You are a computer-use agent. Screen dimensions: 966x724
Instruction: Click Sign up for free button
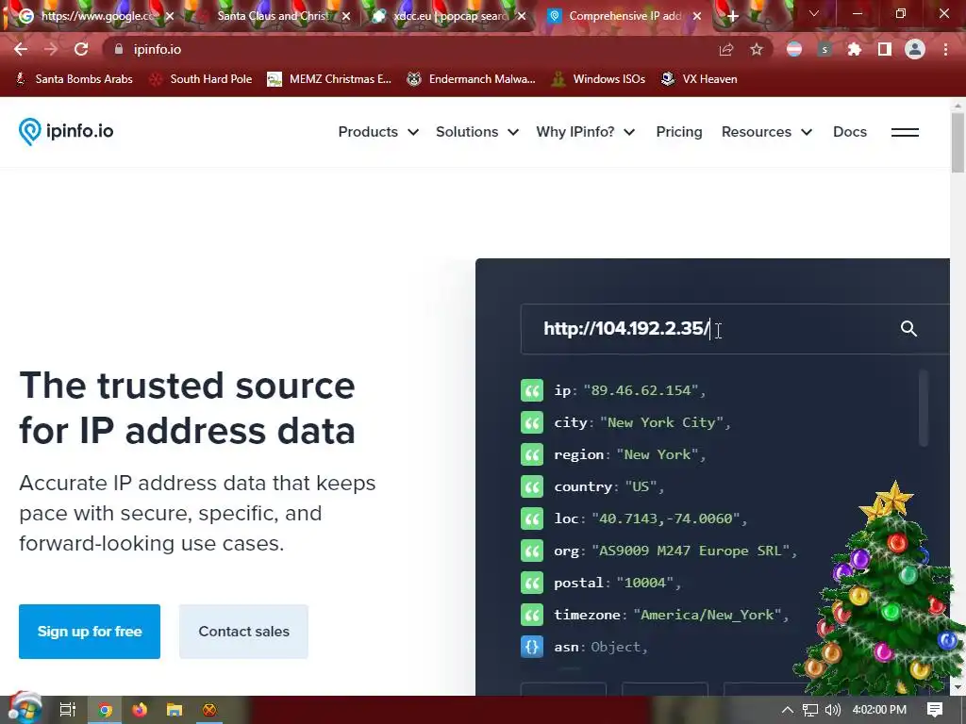90,632
